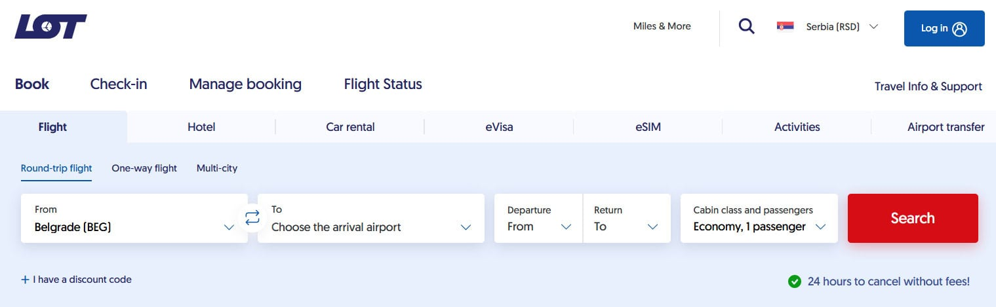Open the Car rental tab
Screen dimensions: 996x307
(350, 127)
